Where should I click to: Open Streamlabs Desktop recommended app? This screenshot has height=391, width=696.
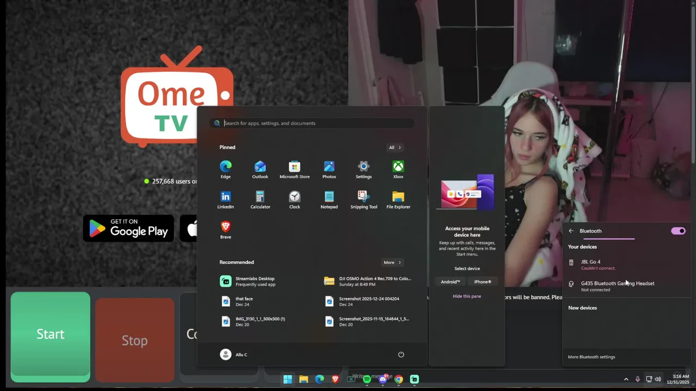click(266, 281)
